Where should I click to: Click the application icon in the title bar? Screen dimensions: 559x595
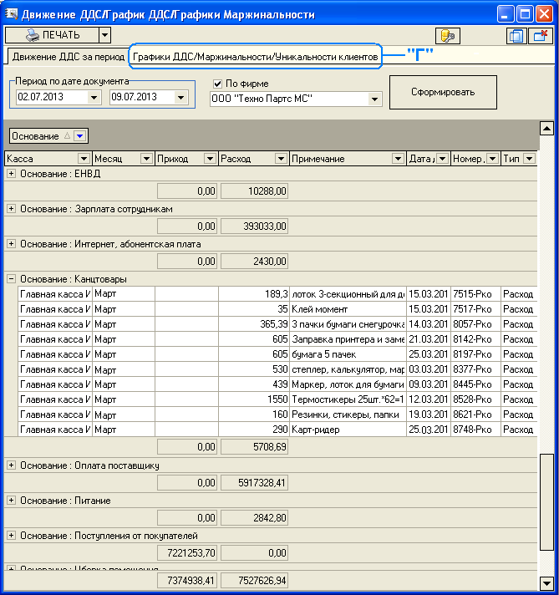[12, 13]
